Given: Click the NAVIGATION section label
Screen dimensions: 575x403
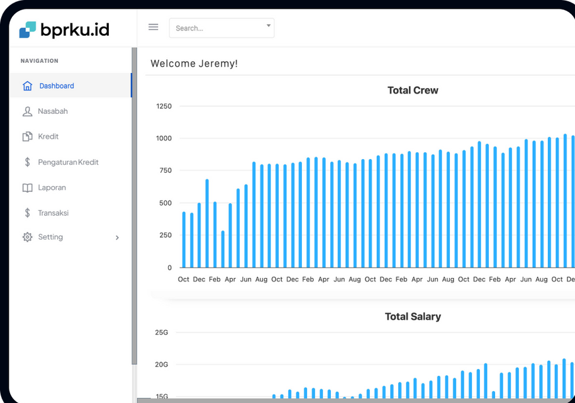Looking at the screenshot, I should tap(39, 61).
